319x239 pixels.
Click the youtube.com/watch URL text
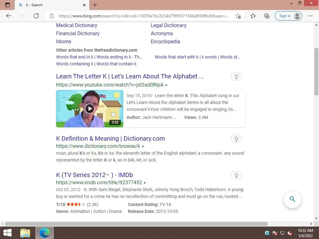(110, 85)
